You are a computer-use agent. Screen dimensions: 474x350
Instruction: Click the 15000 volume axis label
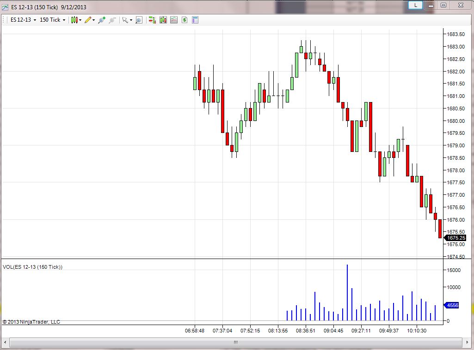coord(454,270)
